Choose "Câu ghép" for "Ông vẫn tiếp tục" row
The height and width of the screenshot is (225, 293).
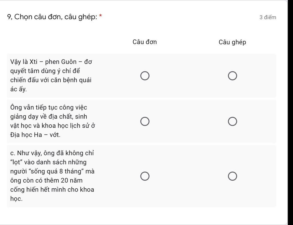coord(232,121)
